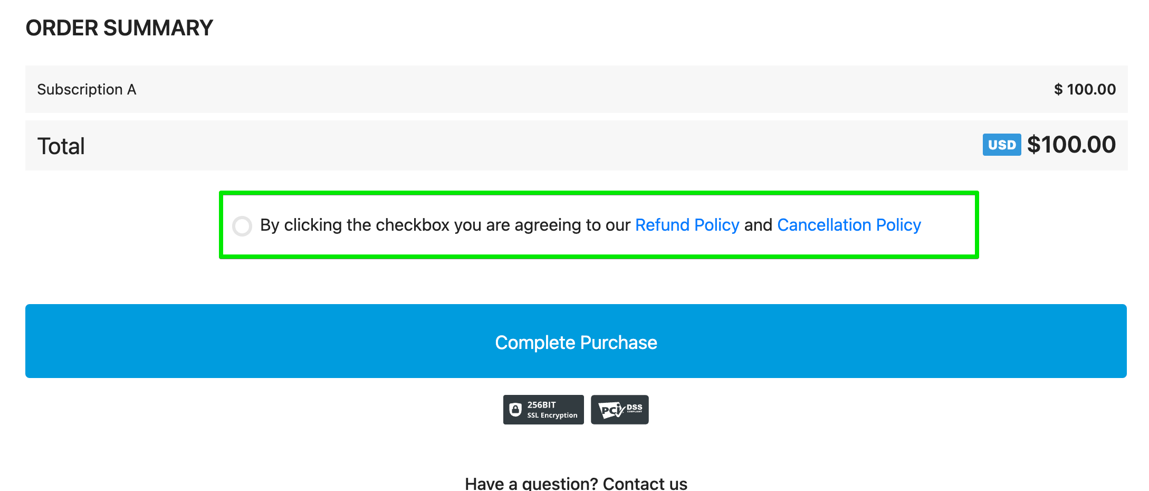Click the phrase 'agreeing to our' in agreement
The image size is (1149, 491).
(572, 225)
